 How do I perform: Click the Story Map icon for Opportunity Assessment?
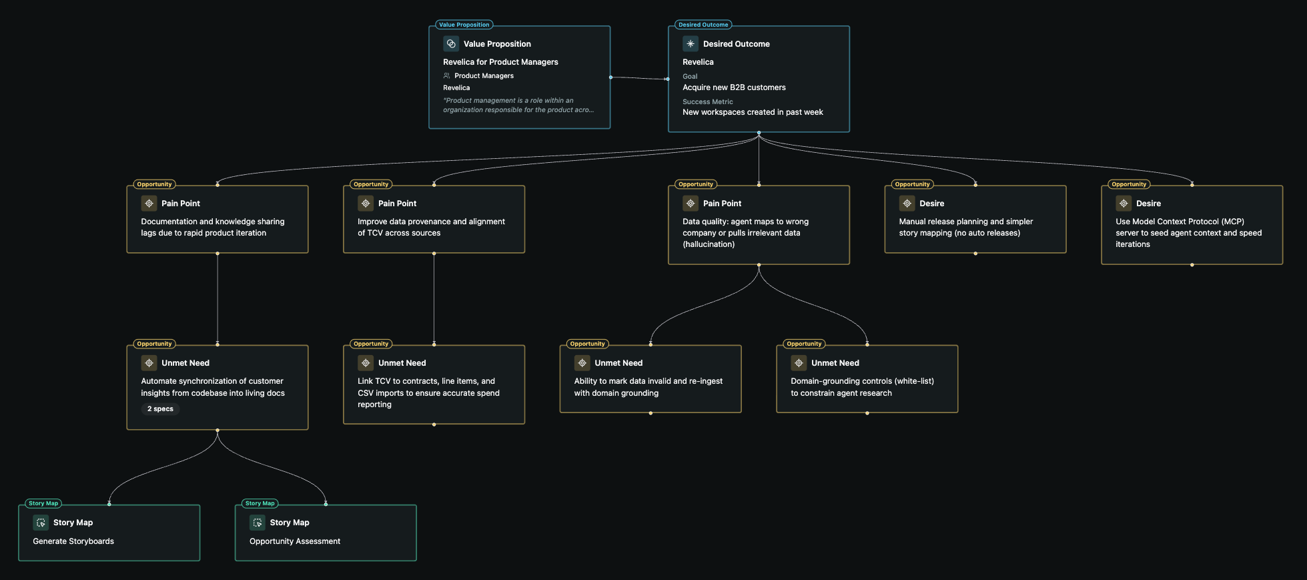click(x=258, y=523)
